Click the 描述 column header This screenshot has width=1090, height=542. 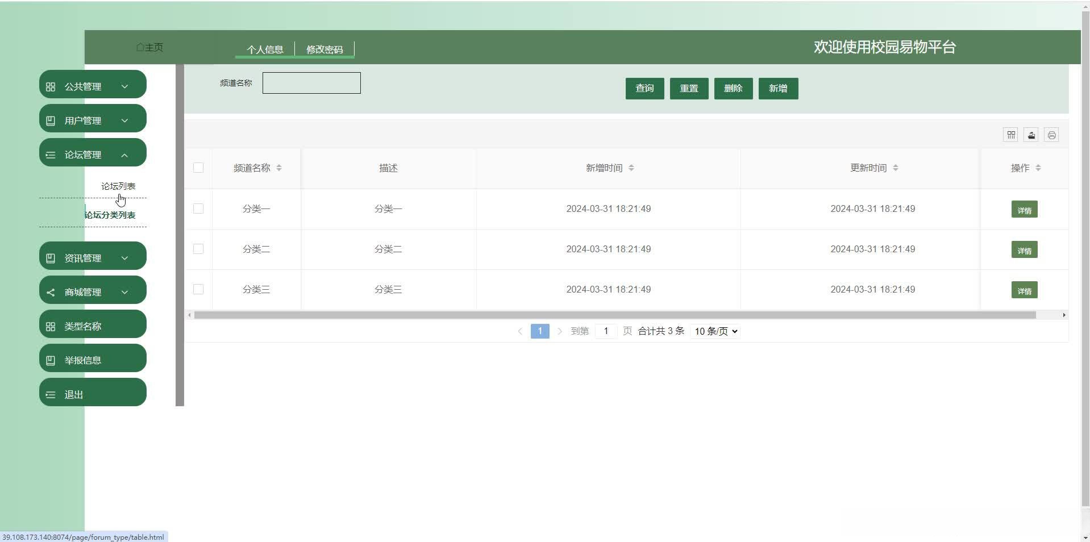[388, 168]
